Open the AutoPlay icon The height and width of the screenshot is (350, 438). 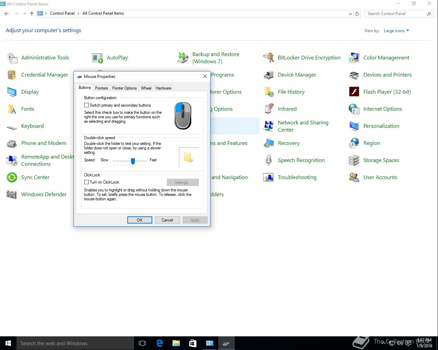pos(98,58)
